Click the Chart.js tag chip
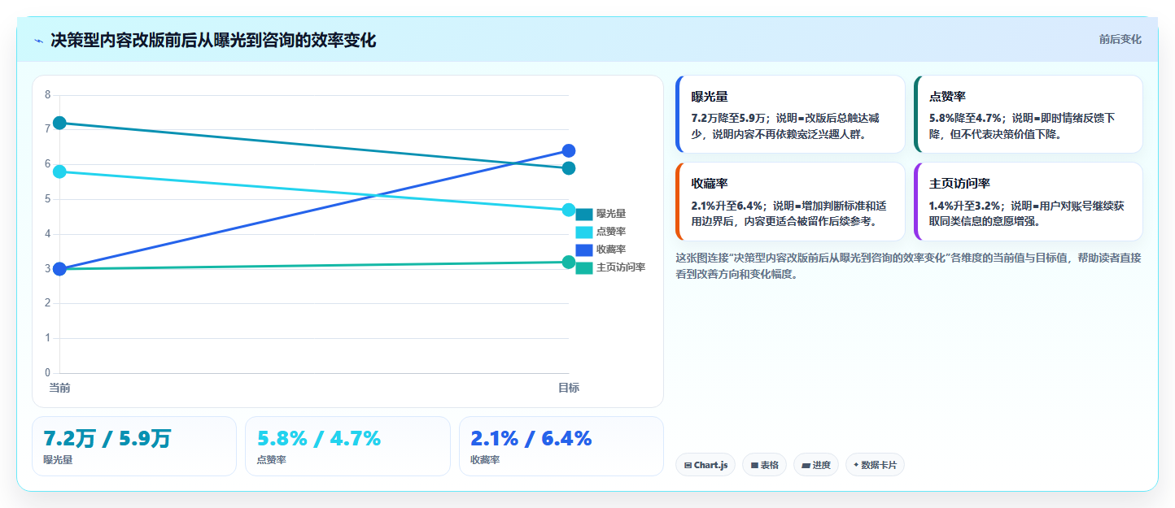 click(706, 465)
